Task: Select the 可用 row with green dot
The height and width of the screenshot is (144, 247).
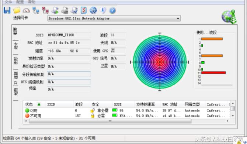Action: pos(127,111)
